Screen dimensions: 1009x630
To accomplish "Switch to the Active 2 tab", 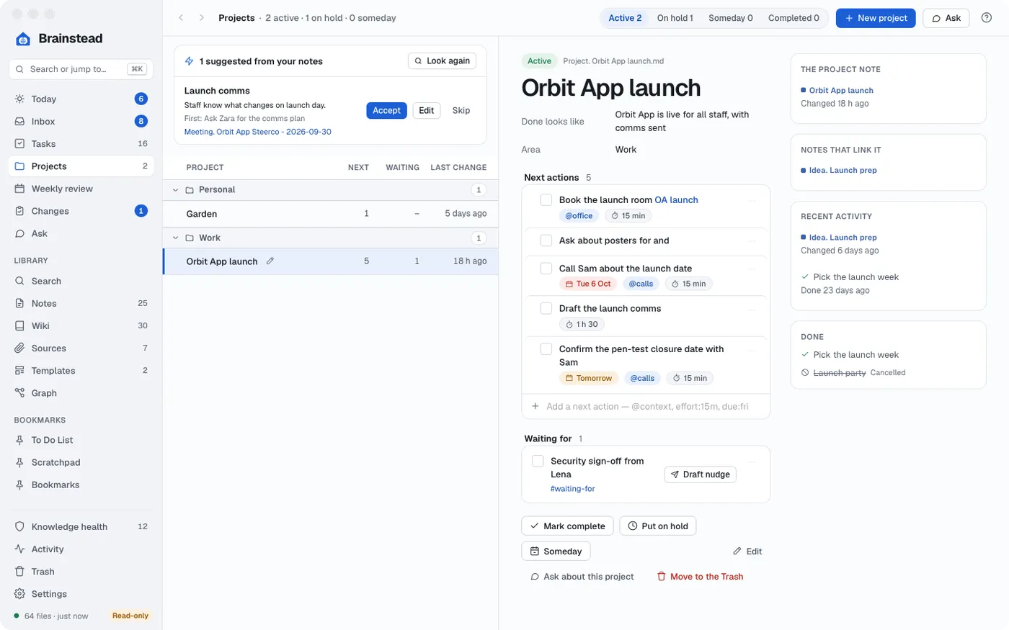I will pyautogui.click(x=625, y=18).
